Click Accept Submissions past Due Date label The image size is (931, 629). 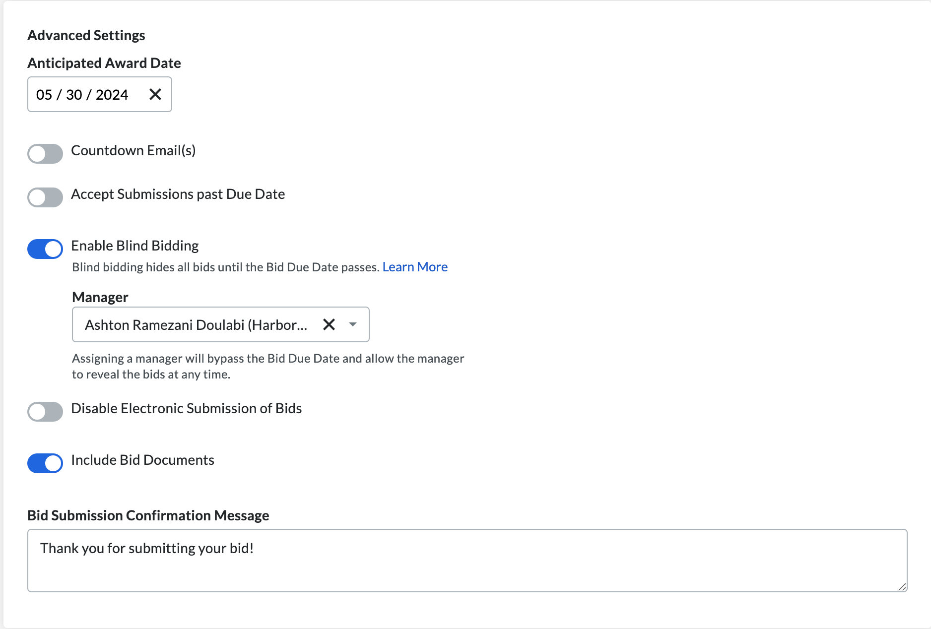pos(178,194)
